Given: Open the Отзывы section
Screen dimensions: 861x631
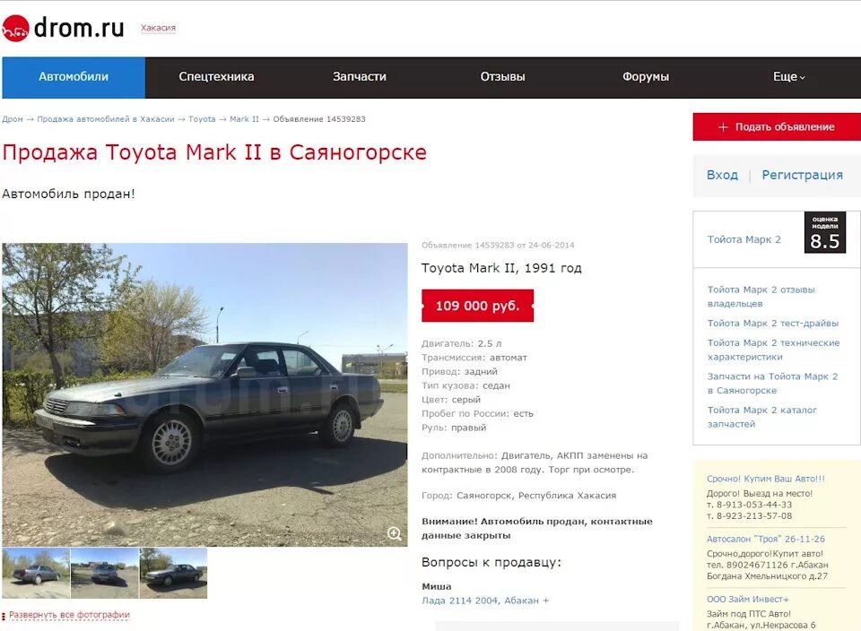Looking at the screenshot, I should 502,77.
